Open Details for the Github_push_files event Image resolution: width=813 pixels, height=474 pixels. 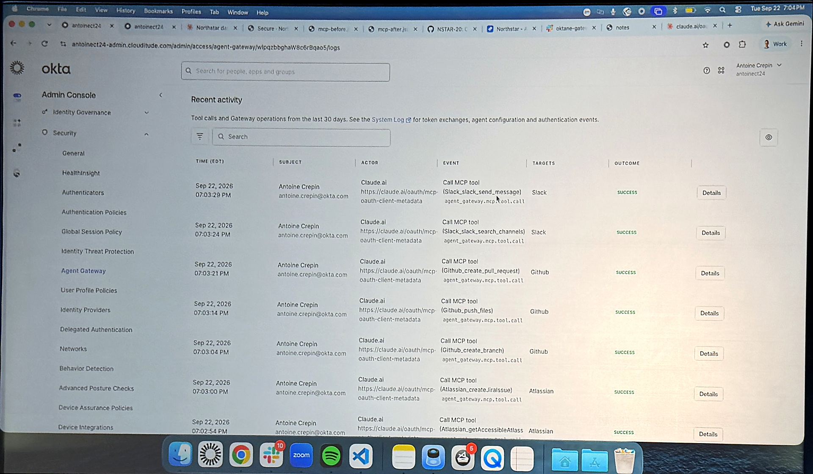click(x=709, y=313)
